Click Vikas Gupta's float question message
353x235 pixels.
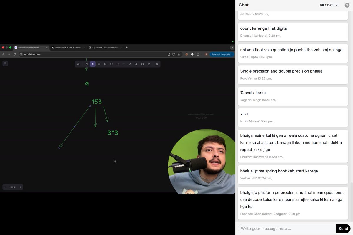coord(293,53)
